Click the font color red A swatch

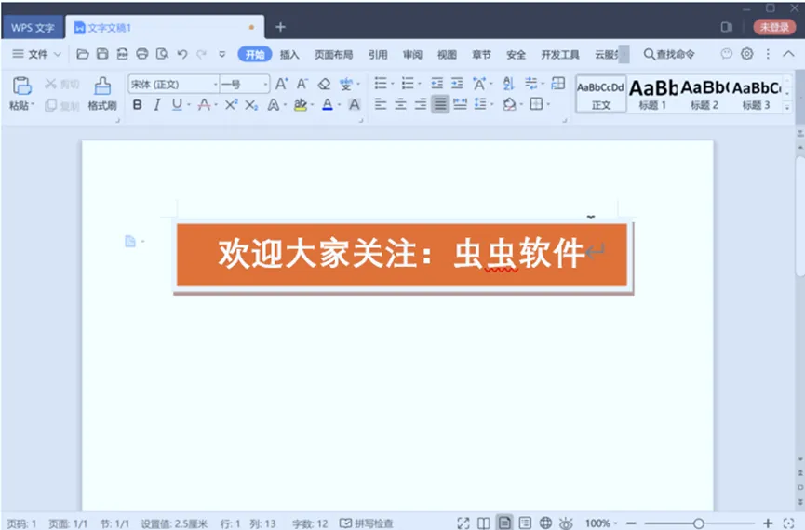[327, 105]
